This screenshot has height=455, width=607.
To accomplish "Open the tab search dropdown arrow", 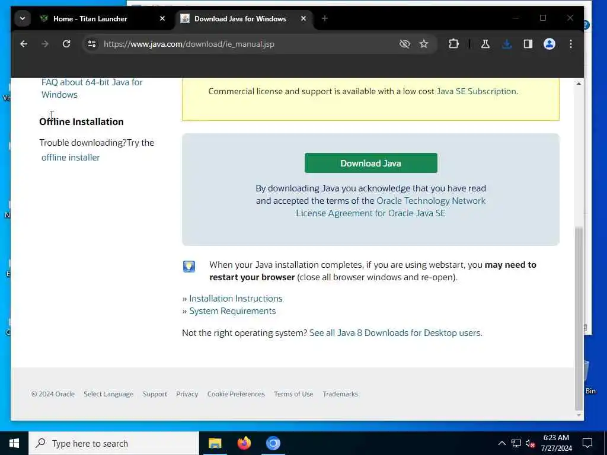I will click(x=23, y=18).
